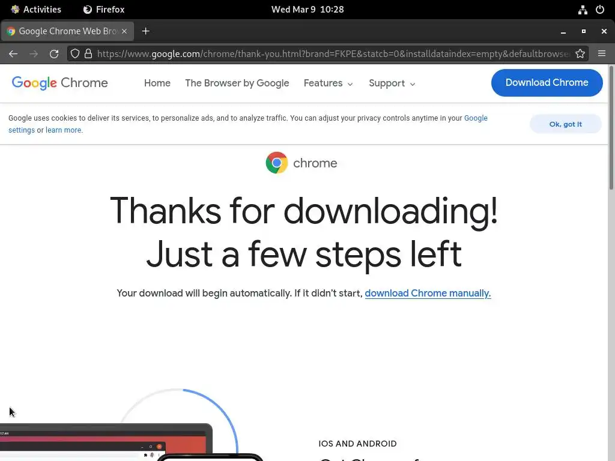Reload the current page
The height and width of the screenshot is (461, 615).
[x=54, y=53]
